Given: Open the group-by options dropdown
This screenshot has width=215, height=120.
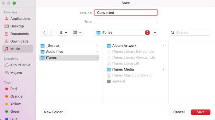Looking at the screenshot, I should click(x=77, y=33).
